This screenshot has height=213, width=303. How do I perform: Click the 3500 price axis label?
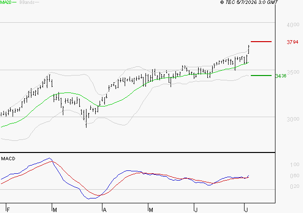(293, 72)
